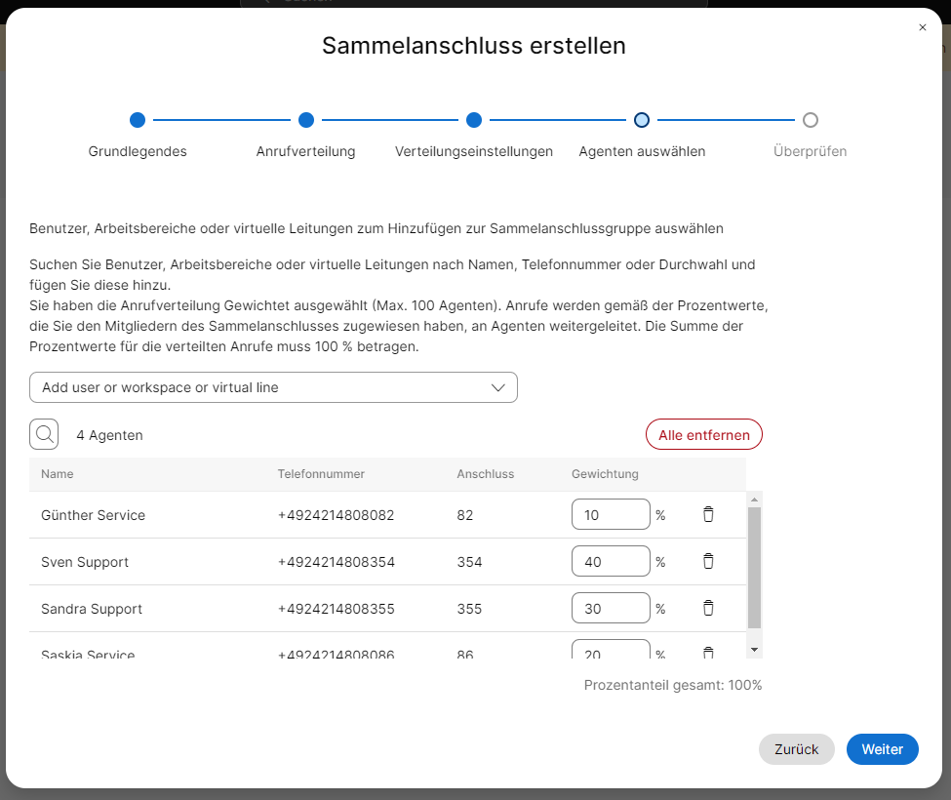Delete Günther Service from the agent list
This screenshot has height=800, width=951.
click(x=708, y=514)
